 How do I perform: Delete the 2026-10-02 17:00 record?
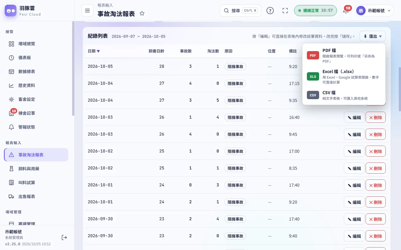376,151
